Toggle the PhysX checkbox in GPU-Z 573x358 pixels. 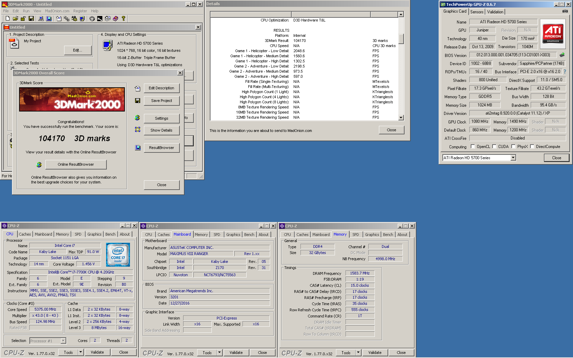[513, 147]
